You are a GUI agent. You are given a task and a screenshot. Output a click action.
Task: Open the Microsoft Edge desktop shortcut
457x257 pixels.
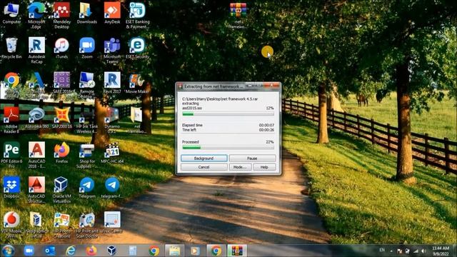pos(36,16)
